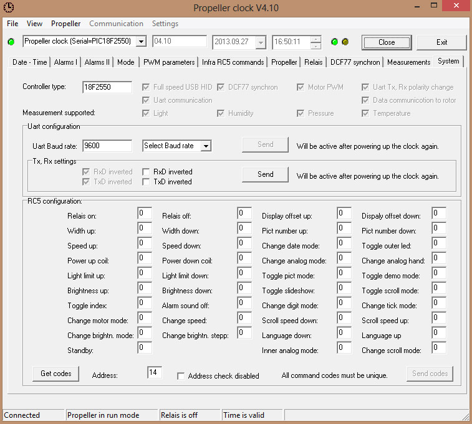472x424 pixels.
Task: Click Uart Tx, Rx polarity change checkbox
Action: (365, 87)
